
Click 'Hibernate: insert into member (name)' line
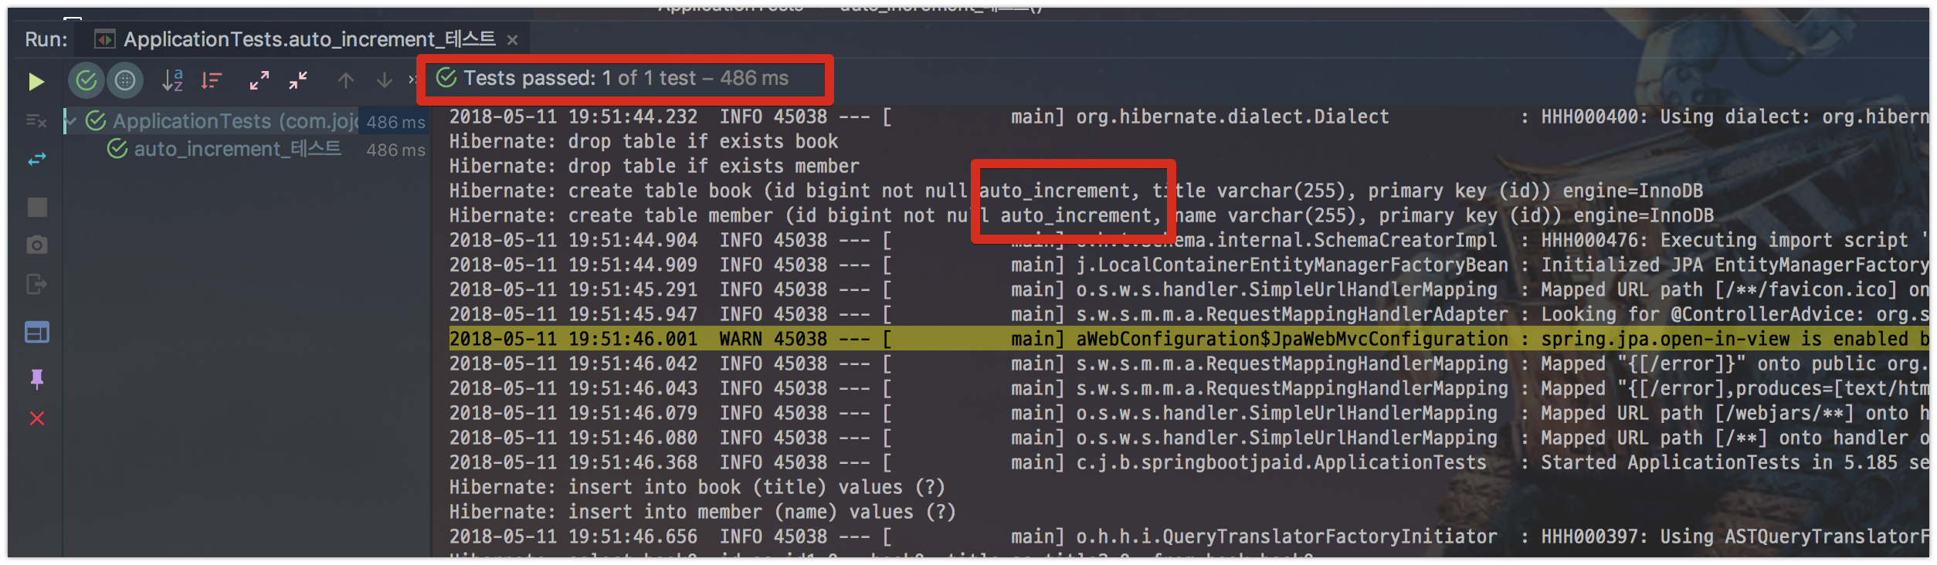click(703, 512)
